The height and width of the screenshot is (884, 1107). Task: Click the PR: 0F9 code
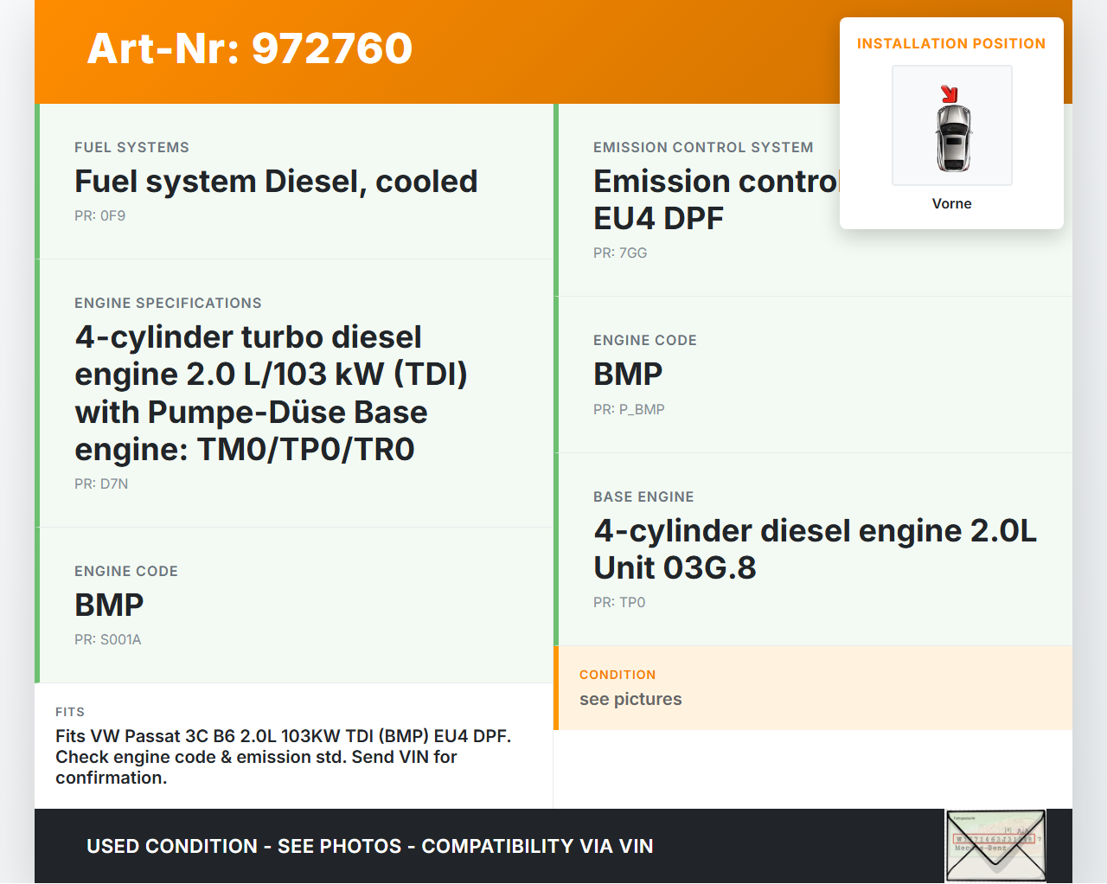pyautogui.click(x=99, y=216)
